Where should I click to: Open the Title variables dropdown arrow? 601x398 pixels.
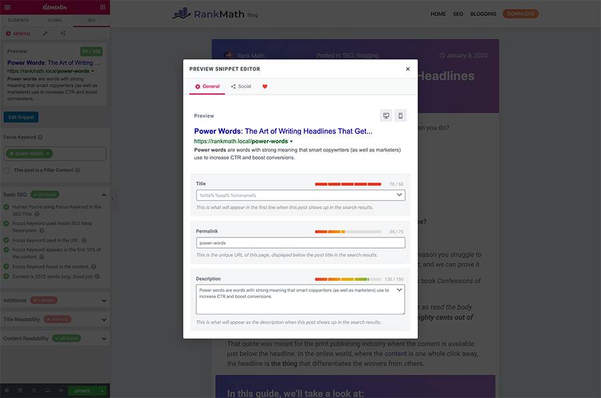coord(399,195)
